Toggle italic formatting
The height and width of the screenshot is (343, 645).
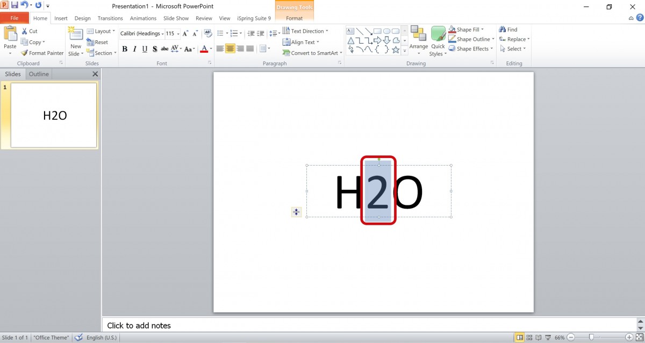pyautogui.click(x=134, y=49)
